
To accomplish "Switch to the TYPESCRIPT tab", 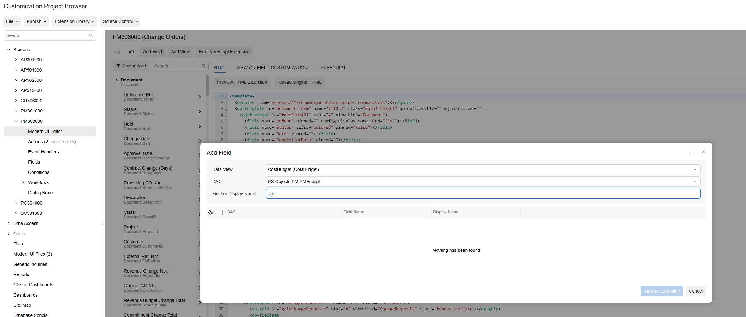I will pos(332,68).
